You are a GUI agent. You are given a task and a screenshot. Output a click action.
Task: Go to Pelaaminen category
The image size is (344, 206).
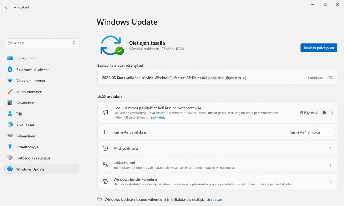[x=42, y=136]
